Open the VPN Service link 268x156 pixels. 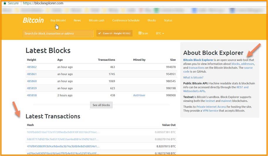coord(210,111)
